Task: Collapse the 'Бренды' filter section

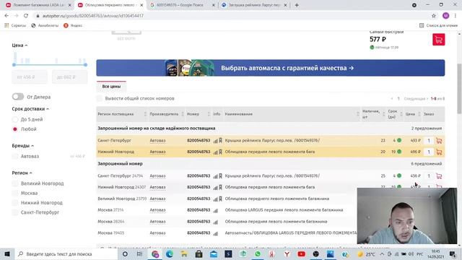Action: click(x=22, y=146)
